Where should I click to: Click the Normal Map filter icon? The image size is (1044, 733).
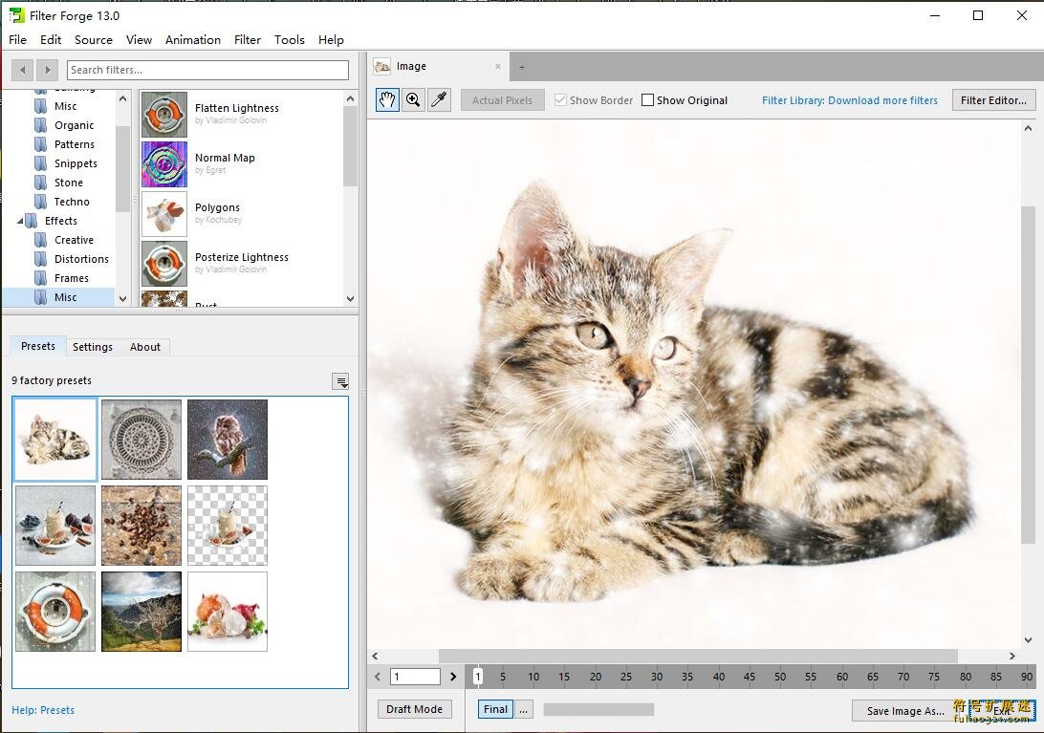(x=164, y=164)
